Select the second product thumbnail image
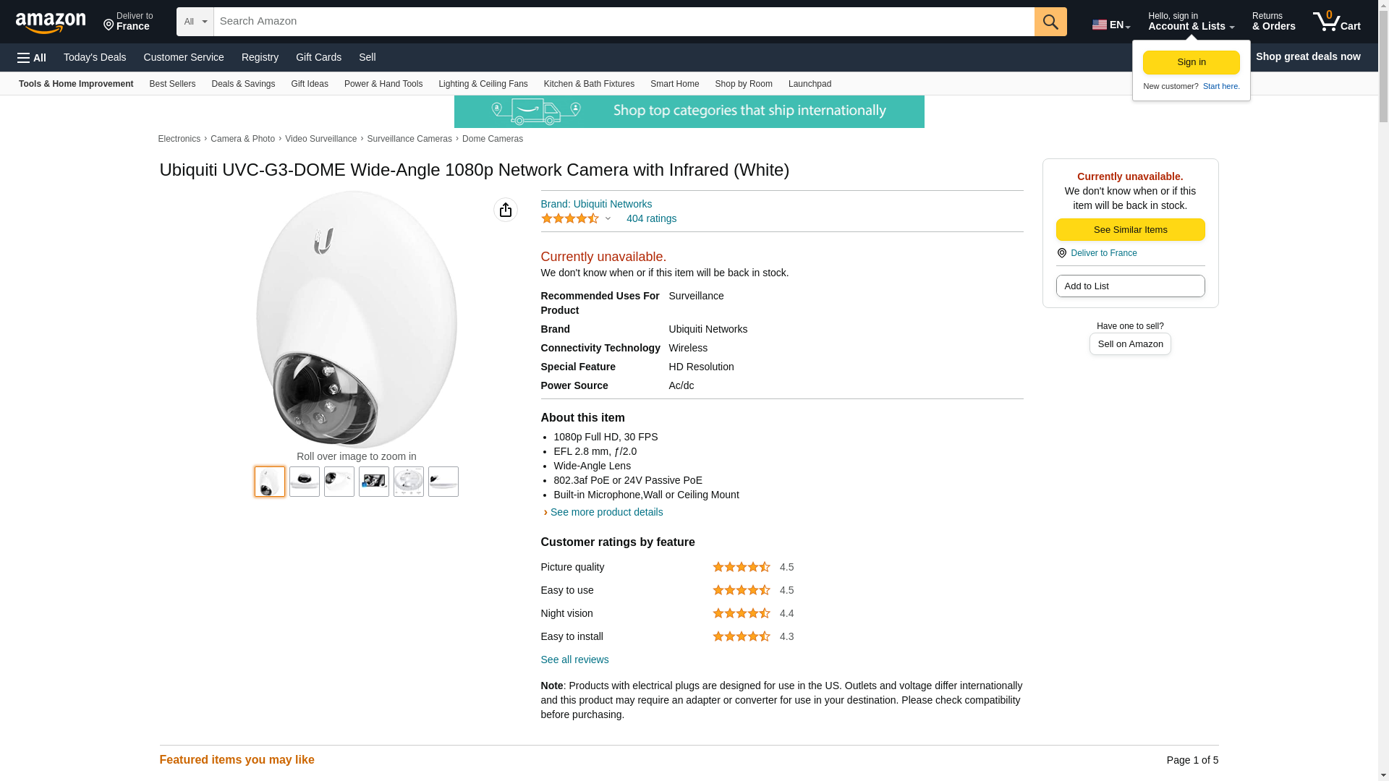This screenshot has width=1389, height=781. 304,482
